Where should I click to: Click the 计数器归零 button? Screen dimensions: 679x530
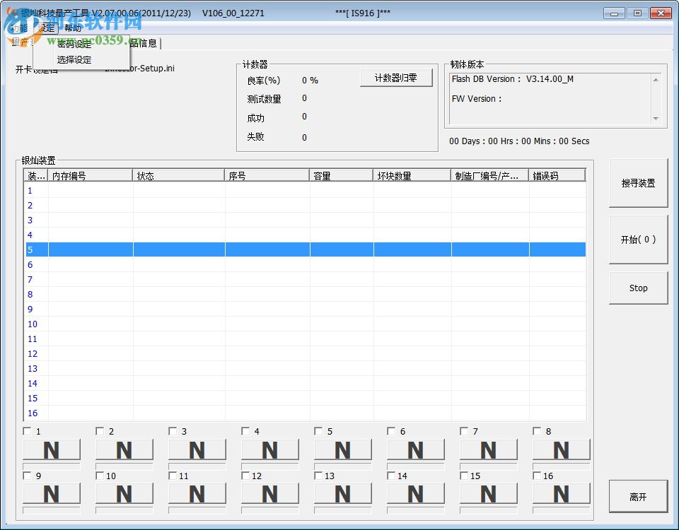(x=397, y=78)
